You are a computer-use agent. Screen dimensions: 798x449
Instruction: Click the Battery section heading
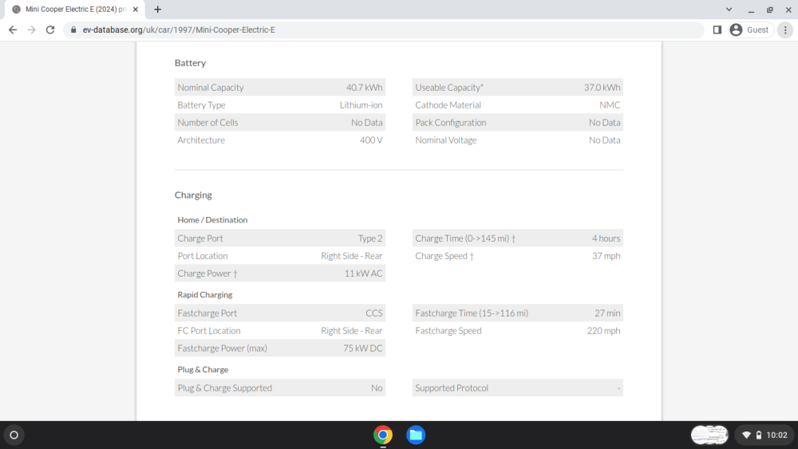[191, 63]
